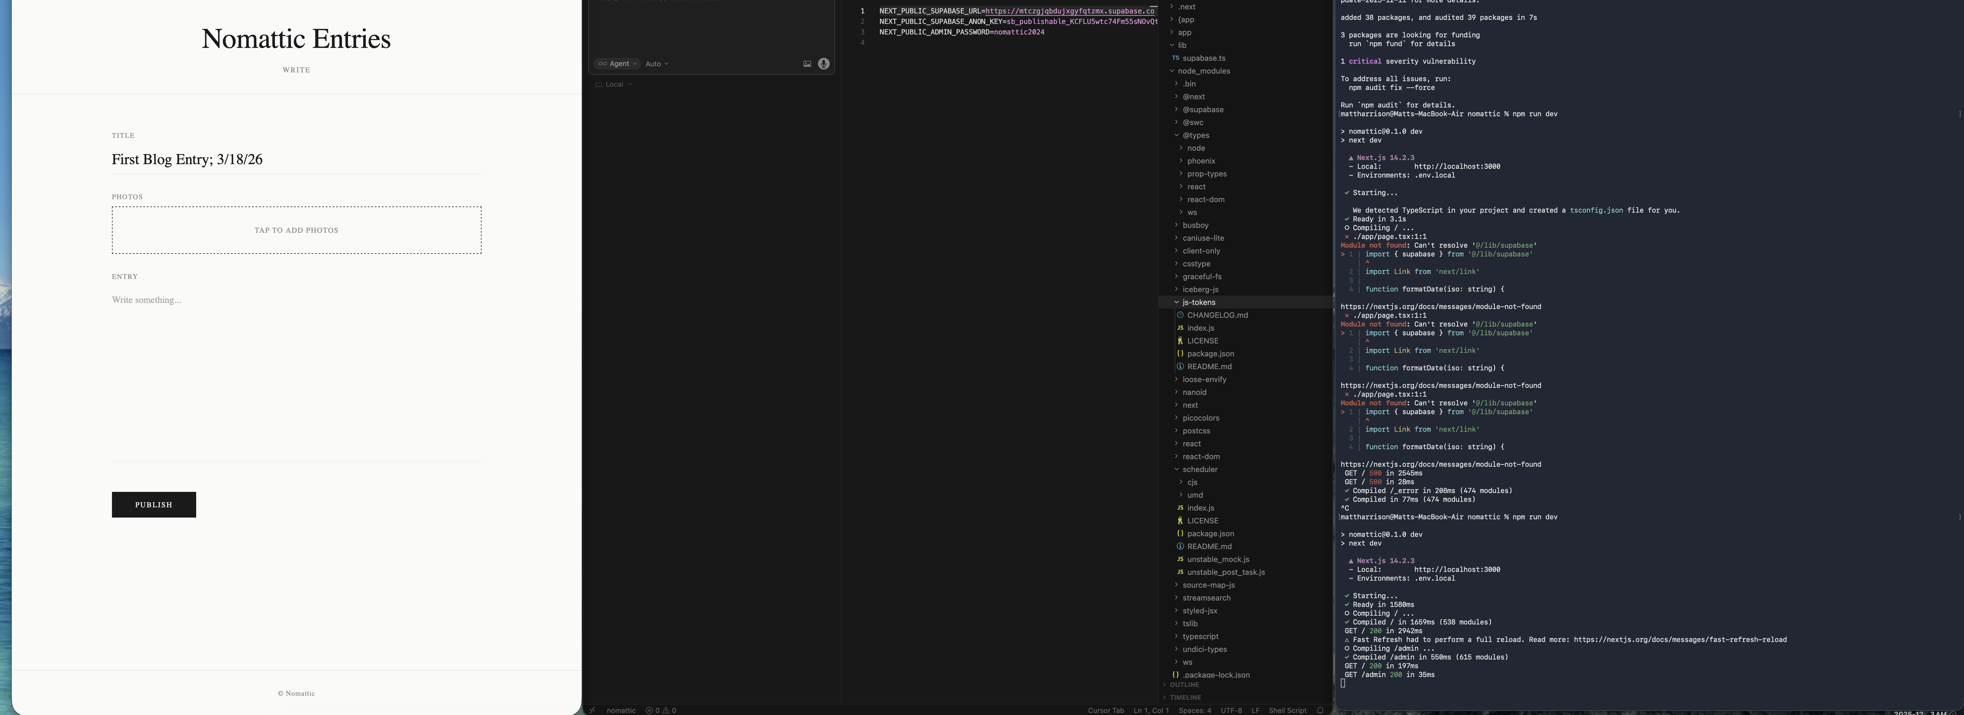
Task: Click the notifications bell in status bar
Action: [x=1320, y=710]
